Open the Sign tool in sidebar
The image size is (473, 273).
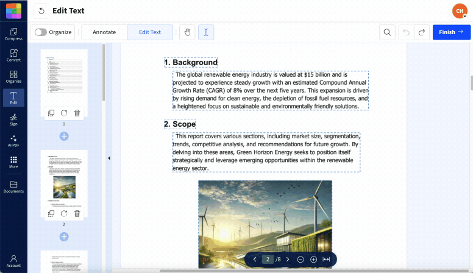(x=13, y=119)
